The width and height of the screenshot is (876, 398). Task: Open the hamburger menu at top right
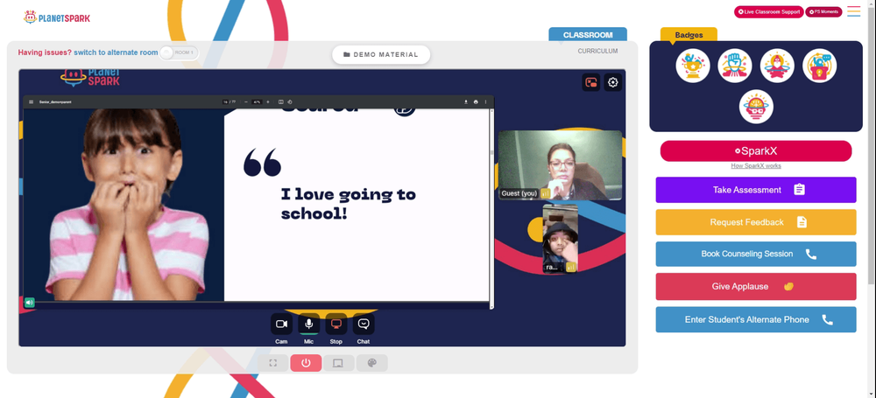[853, 11]
